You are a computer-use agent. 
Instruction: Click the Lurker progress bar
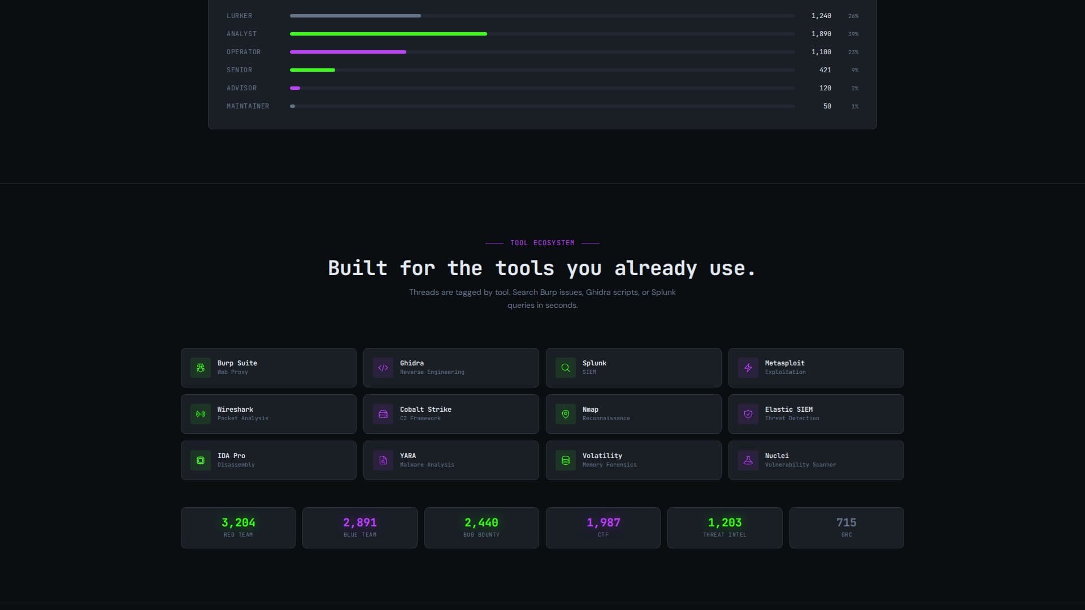(355, 16)
